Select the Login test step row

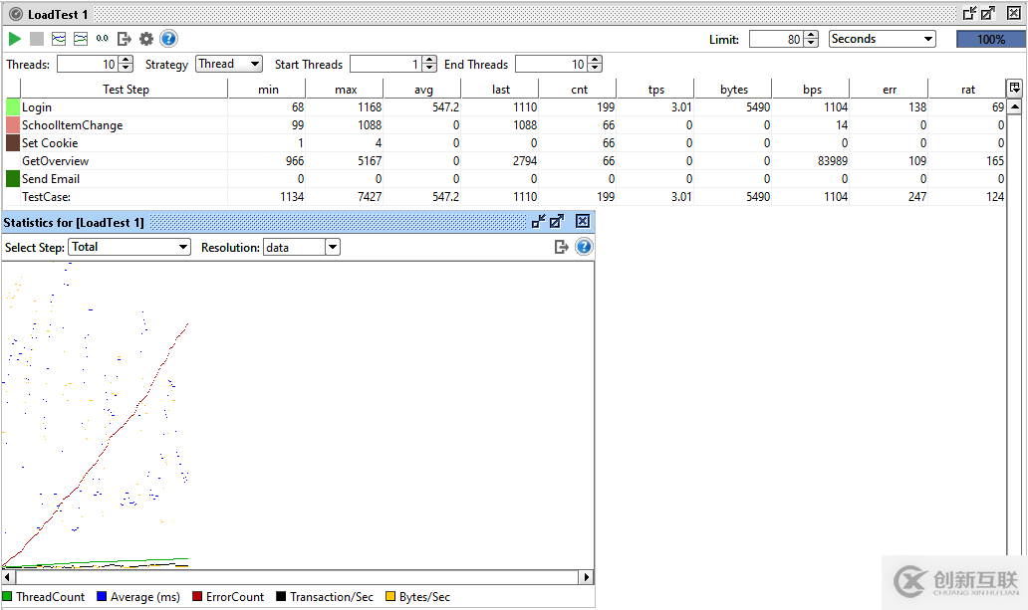tap(505, 106)
